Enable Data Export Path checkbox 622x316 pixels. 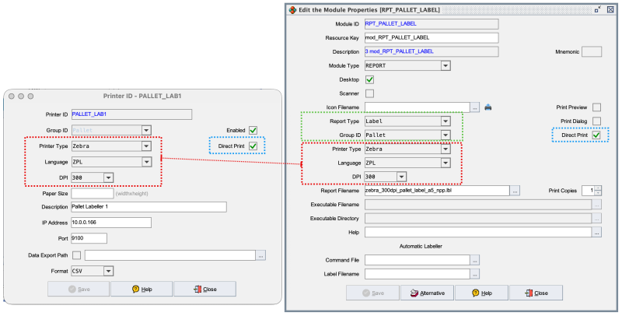click(x=76, y=255)
